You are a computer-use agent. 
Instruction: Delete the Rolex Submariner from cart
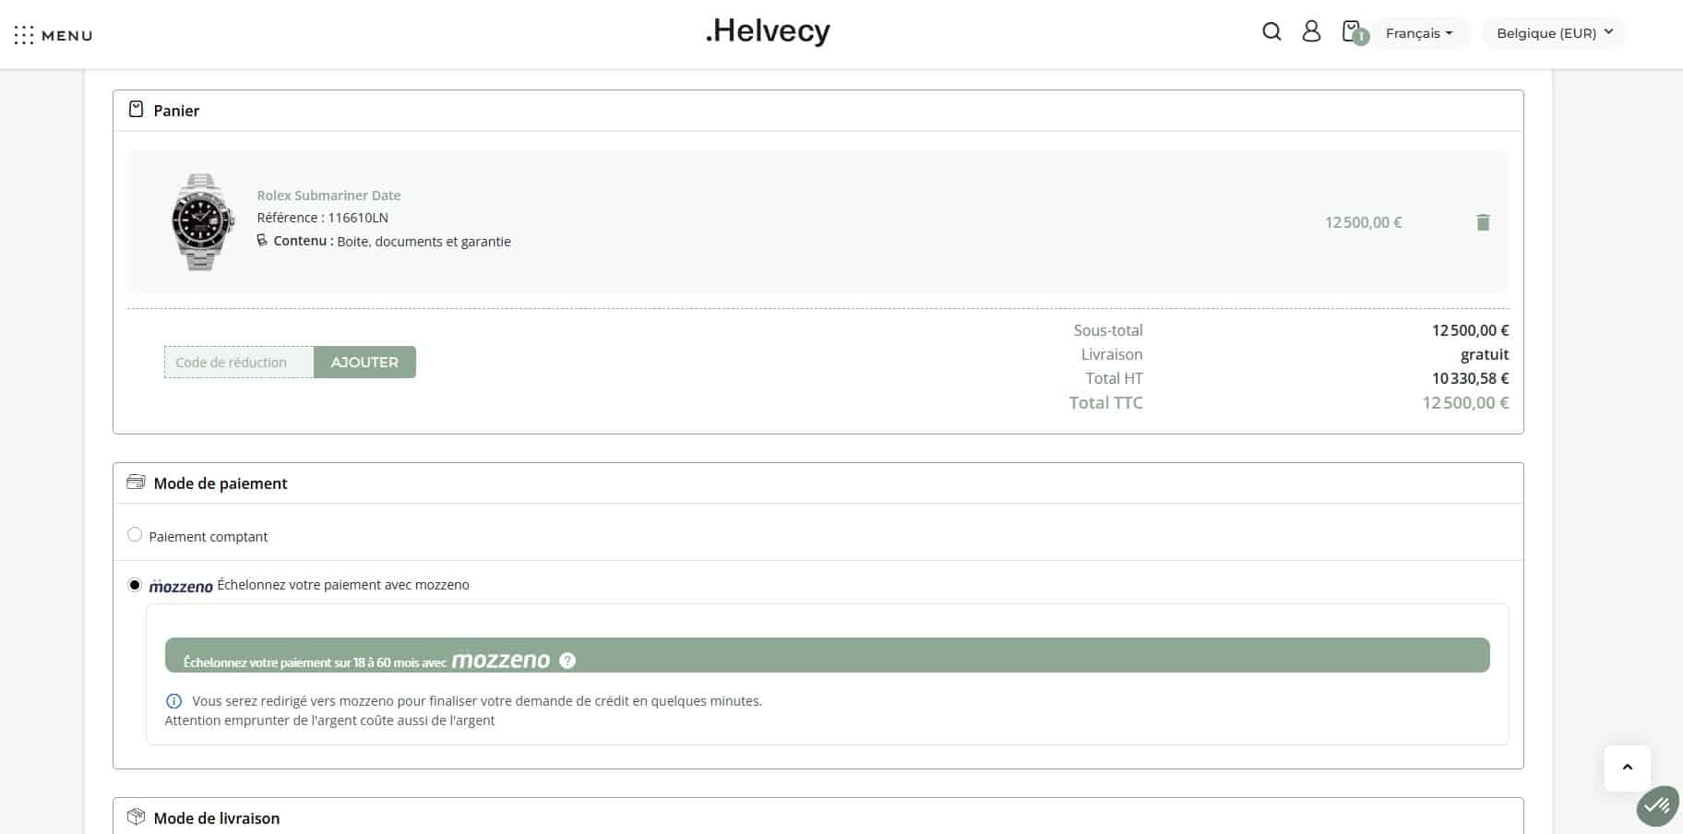(x=1483, y=222)
